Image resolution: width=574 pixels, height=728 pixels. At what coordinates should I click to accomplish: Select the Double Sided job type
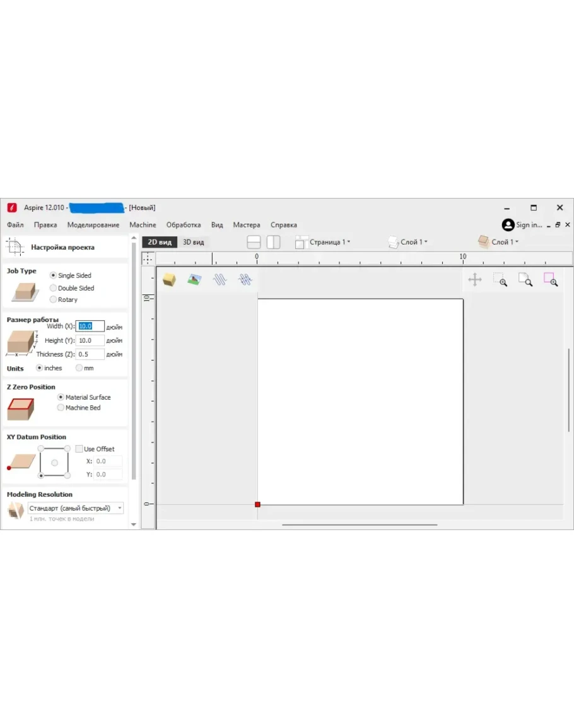pos(54,288)
